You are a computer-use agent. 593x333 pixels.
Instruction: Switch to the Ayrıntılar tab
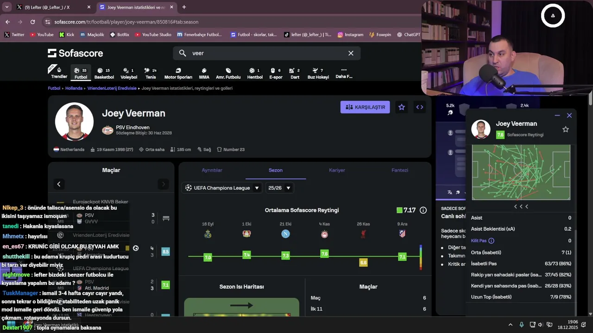pos(212,170)
